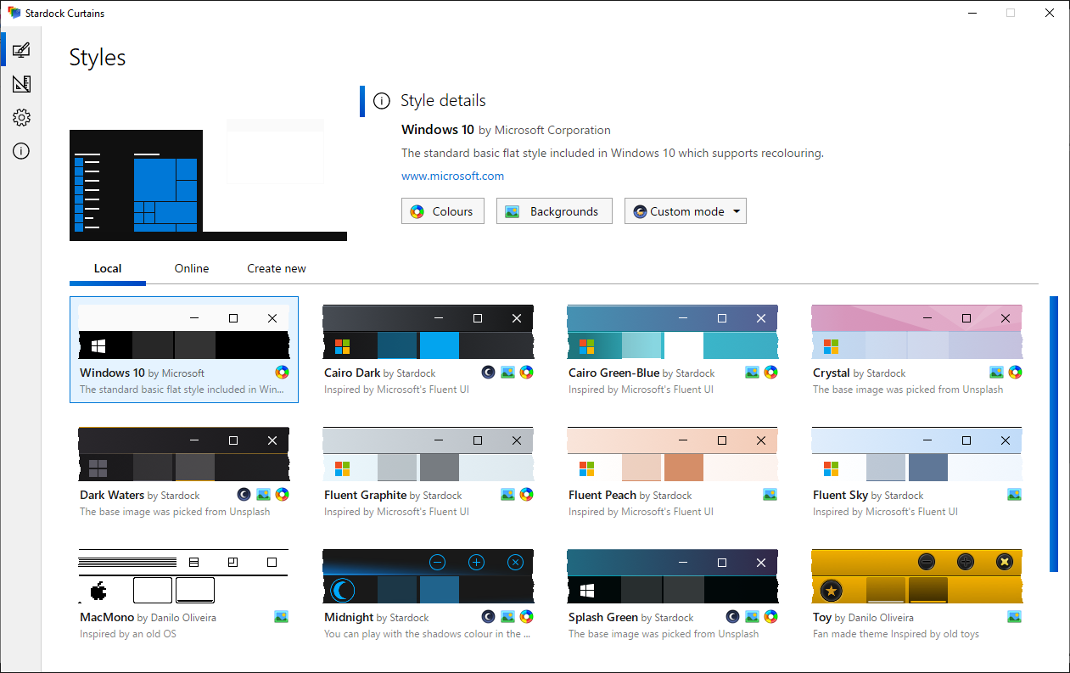Choose the Crystal style thumbnail
Screen dimensions: 1070x673
click(916, 332)
